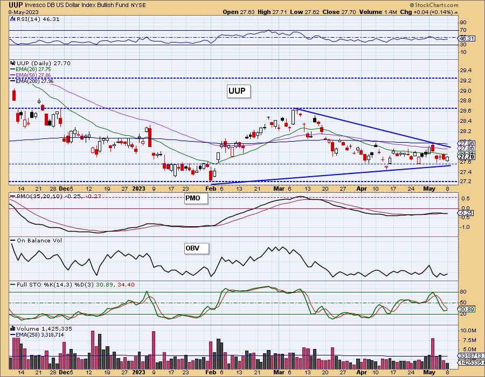Click the 90 label on RSI axis
The image size is (485, 377).
pyautogui.click(x=463, y=22)
